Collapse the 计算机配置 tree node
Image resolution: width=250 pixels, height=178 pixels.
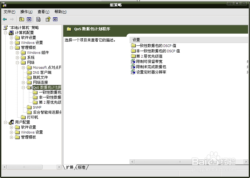[6, 33]
